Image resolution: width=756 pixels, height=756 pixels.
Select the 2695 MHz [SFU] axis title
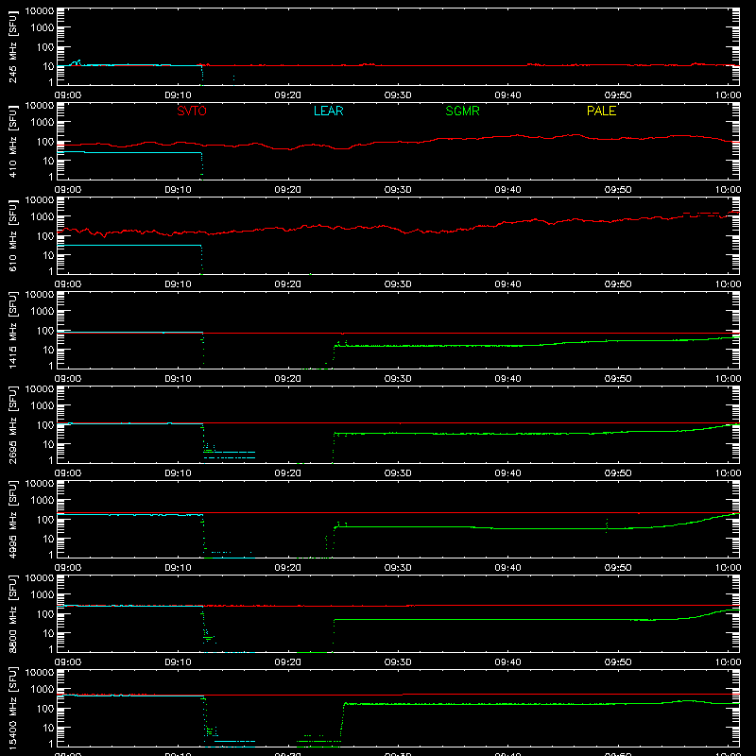(13, 424)
